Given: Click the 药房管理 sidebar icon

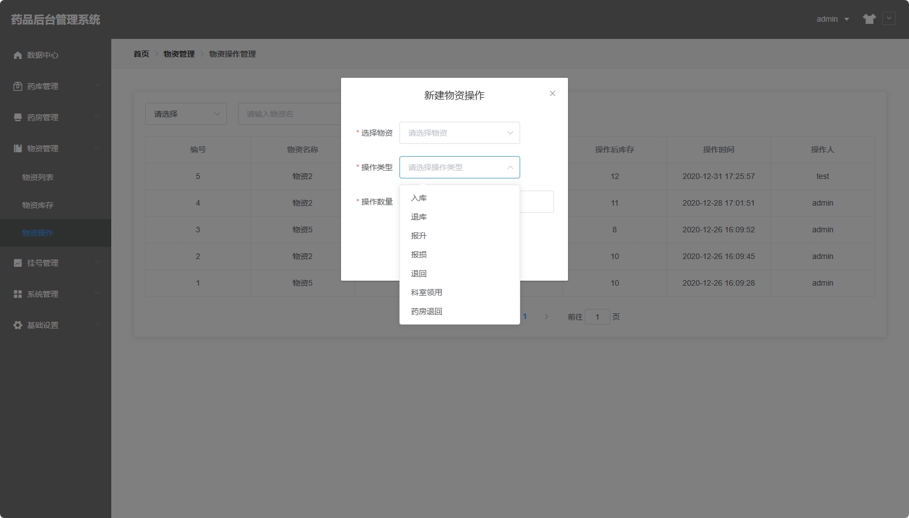Looking at the screenshot, I should point(18,117).
